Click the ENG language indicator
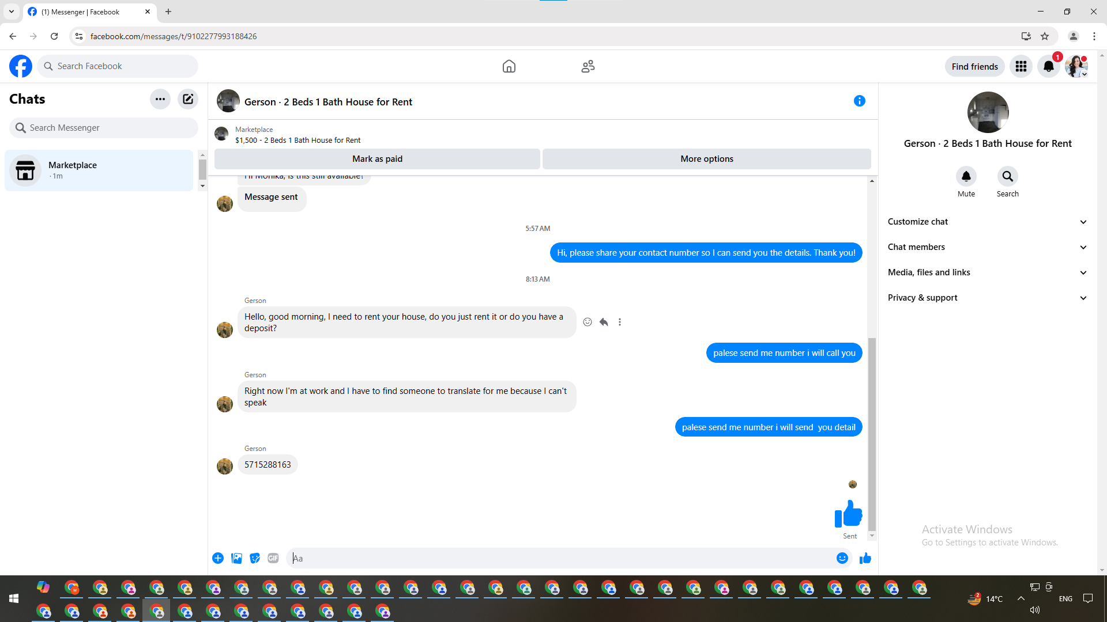1107x622 pixels. [1065, 599]
